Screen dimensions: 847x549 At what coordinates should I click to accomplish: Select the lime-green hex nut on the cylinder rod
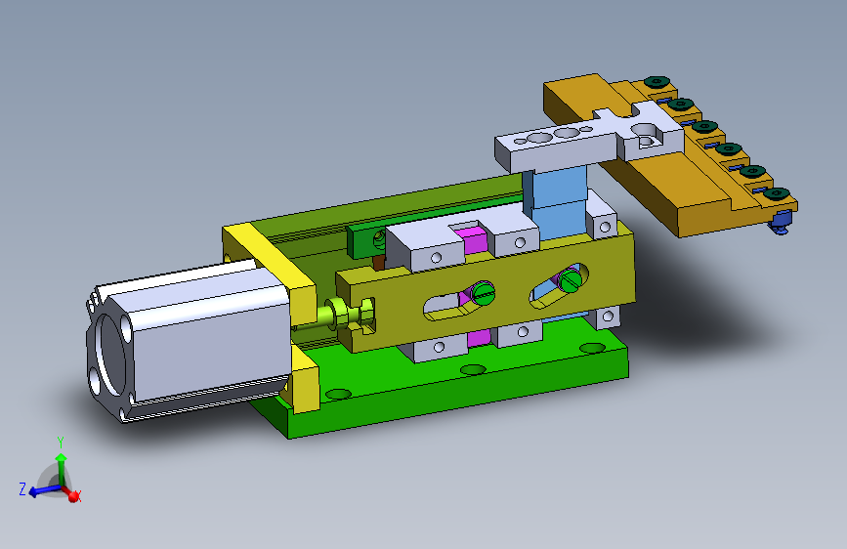coord(339,314)
